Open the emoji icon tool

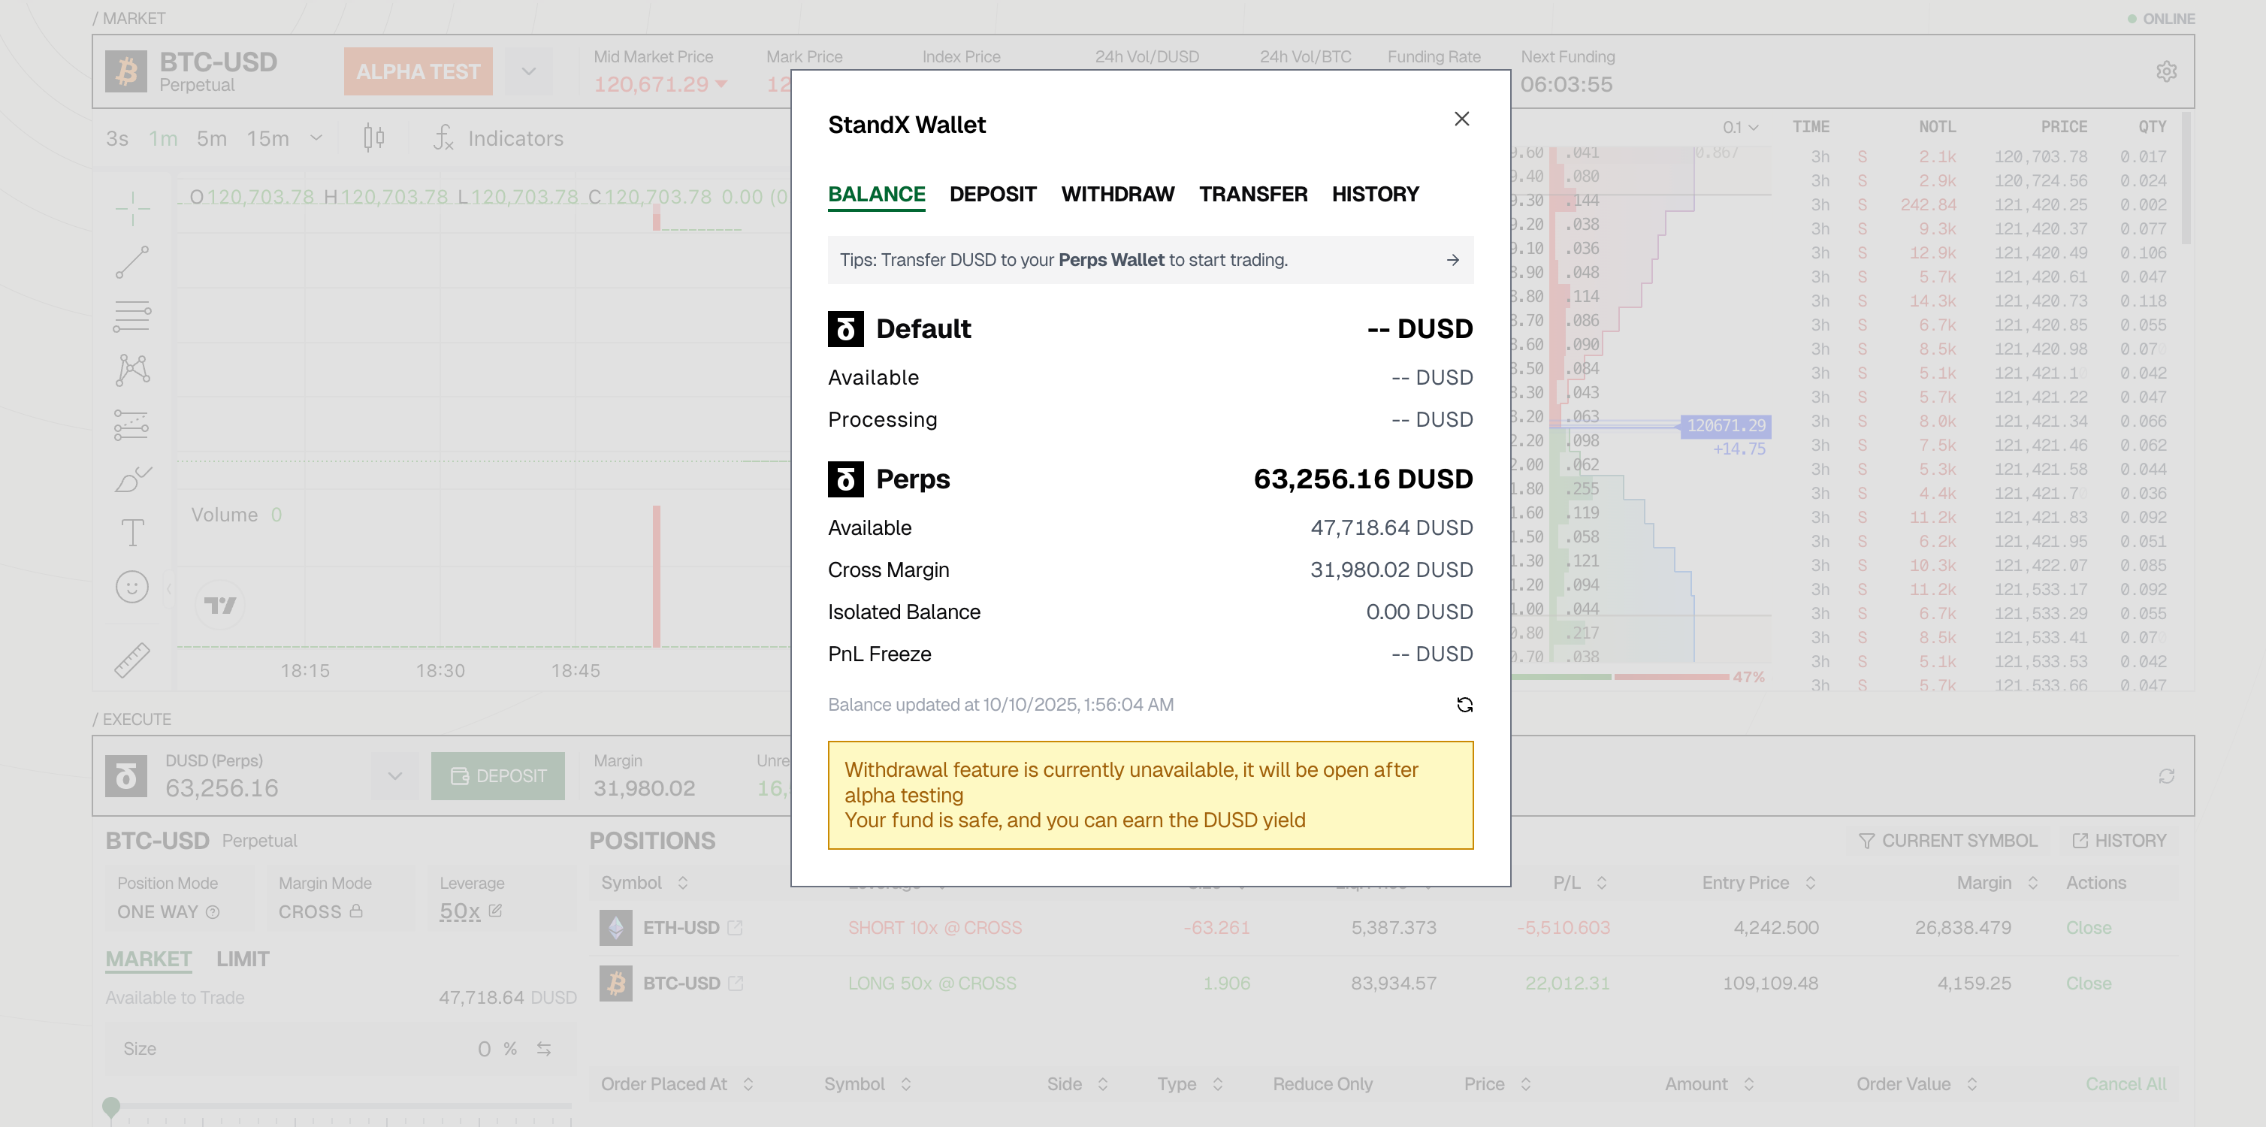click(133, 587)
